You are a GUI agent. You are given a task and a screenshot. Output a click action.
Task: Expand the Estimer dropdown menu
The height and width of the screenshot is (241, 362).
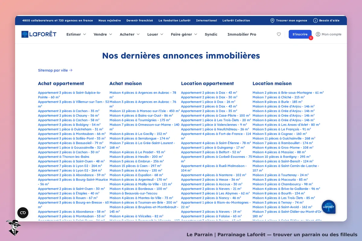(76, 34)
